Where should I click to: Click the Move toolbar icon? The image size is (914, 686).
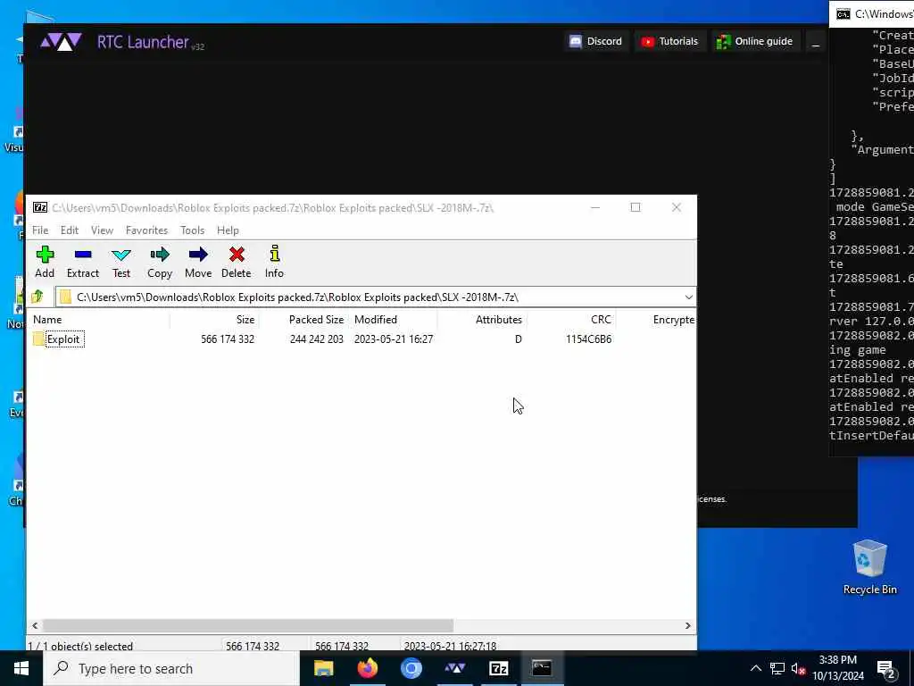point(198,262)
